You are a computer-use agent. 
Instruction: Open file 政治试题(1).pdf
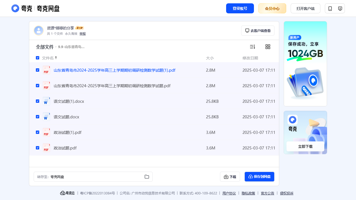pos(68,132)
